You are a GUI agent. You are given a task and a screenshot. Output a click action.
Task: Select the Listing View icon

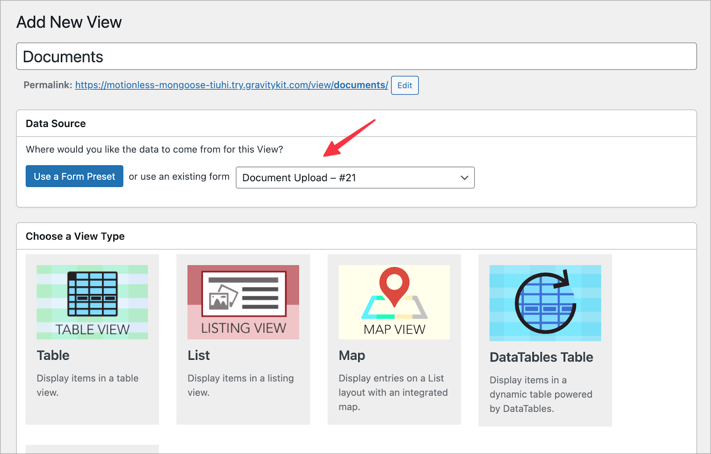[x=243, y=302]
